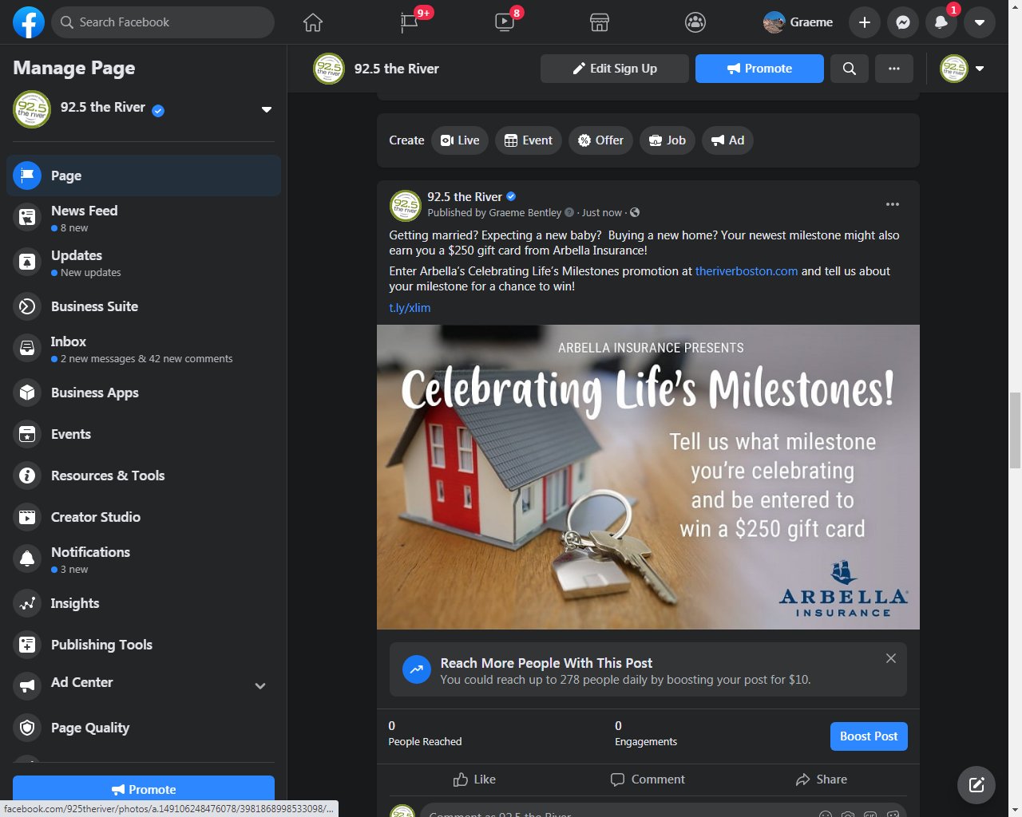
Task: Open the Groups icon
Action: [695, 22]
